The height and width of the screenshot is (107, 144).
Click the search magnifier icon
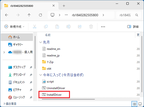point(137,15)
